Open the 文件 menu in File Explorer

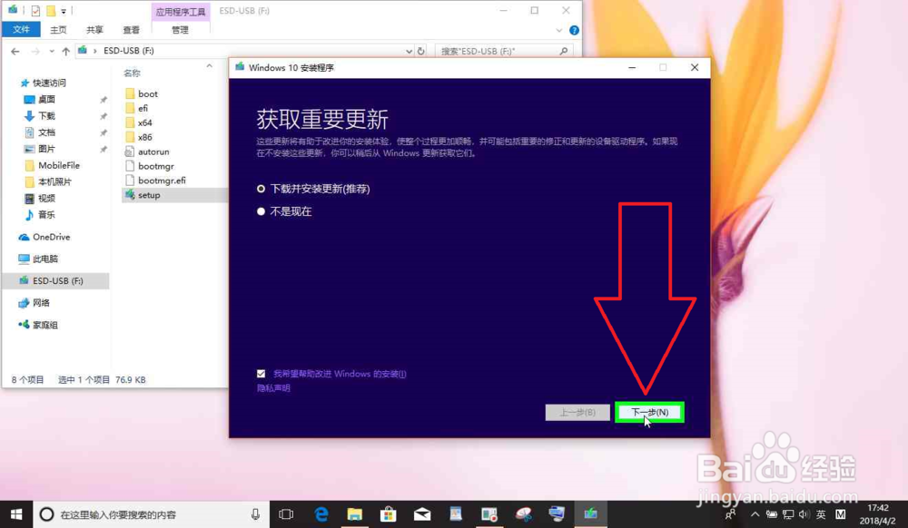point(20,29)
